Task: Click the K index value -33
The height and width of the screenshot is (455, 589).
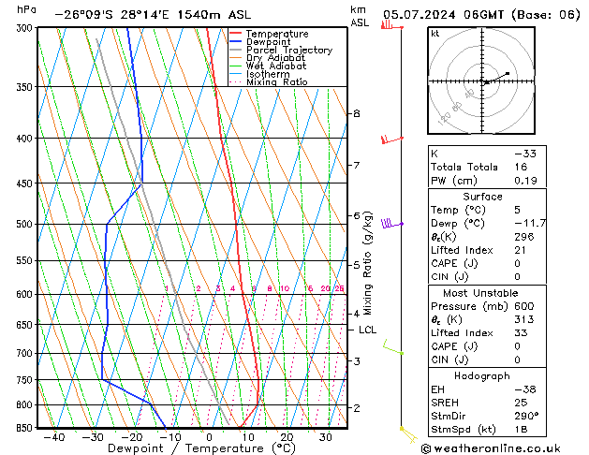Action: 525,154
